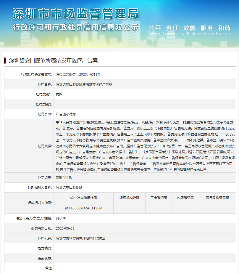
Task: Select the authority 深圳市市场监督管理局光明监管局
Action: click(x=80, y=238)
